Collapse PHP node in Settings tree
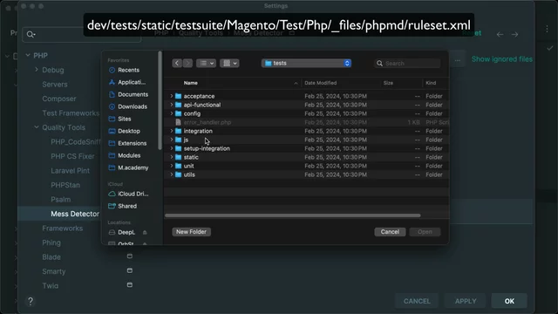Viewport: 558px width, 314px height. coord(28,55)
